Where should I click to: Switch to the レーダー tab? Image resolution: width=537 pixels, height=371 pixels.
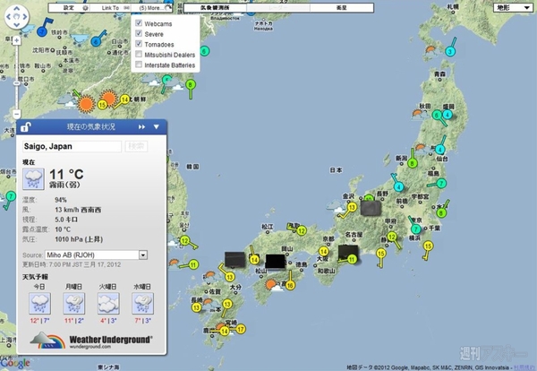pos(278,7)
